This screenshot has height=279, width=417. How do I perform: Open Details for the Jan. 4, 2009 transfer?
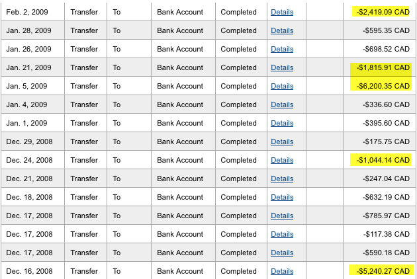click(282, 104)
